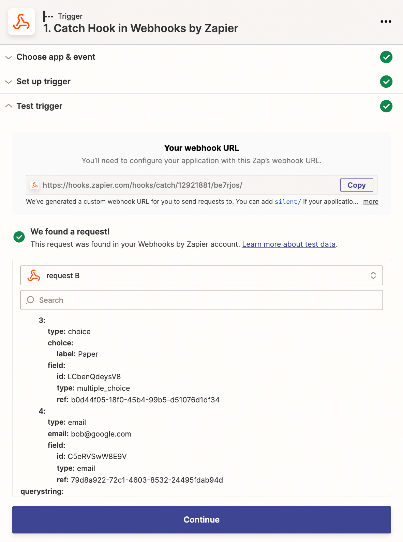Open Learn more about test data link
Viewport: 403px width, 542px height.
tap(289, 244)
